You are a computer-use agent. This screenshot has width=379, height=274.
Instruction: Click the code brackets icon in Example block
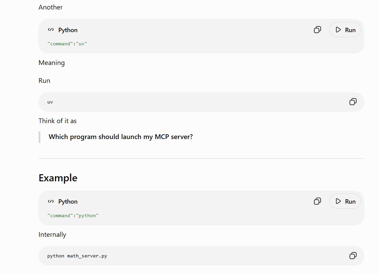click(51, 201)
